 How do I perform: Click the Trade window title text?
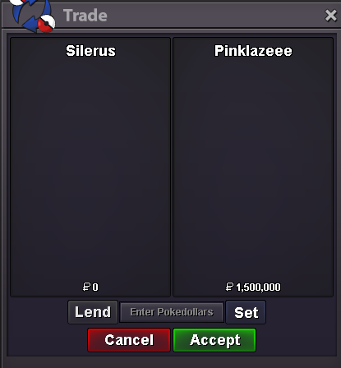click(x=85, y=16)
